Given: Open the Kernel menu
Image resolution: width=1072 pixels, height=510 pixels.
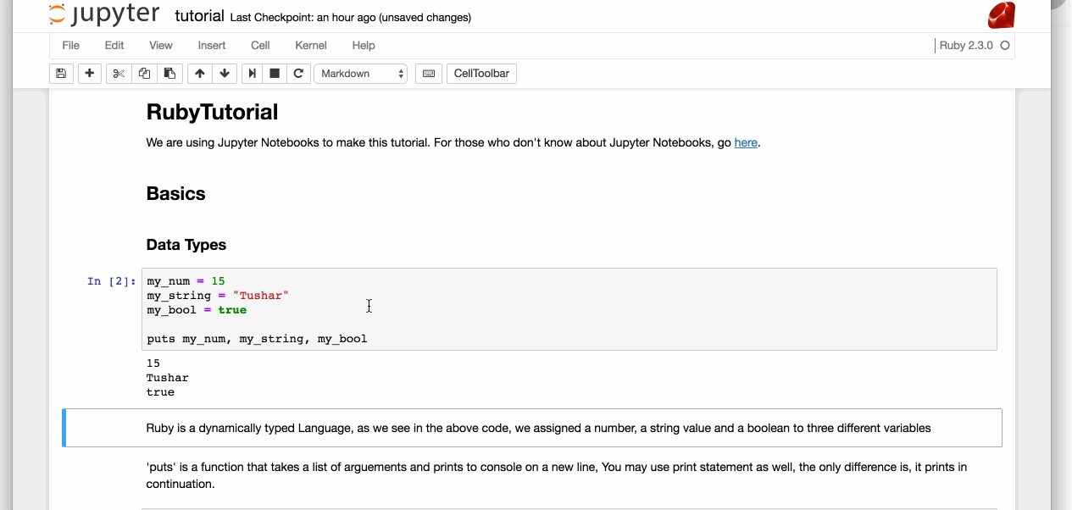Looking at the screenshot, I should point(311,45).
